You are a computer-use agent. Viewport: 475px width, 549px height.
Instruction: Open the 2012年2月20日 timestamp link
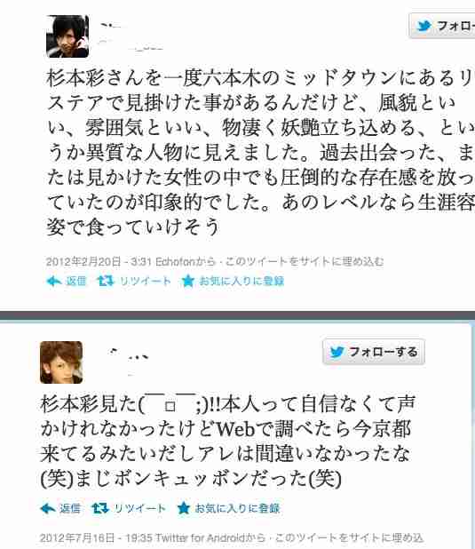point(83,261)
